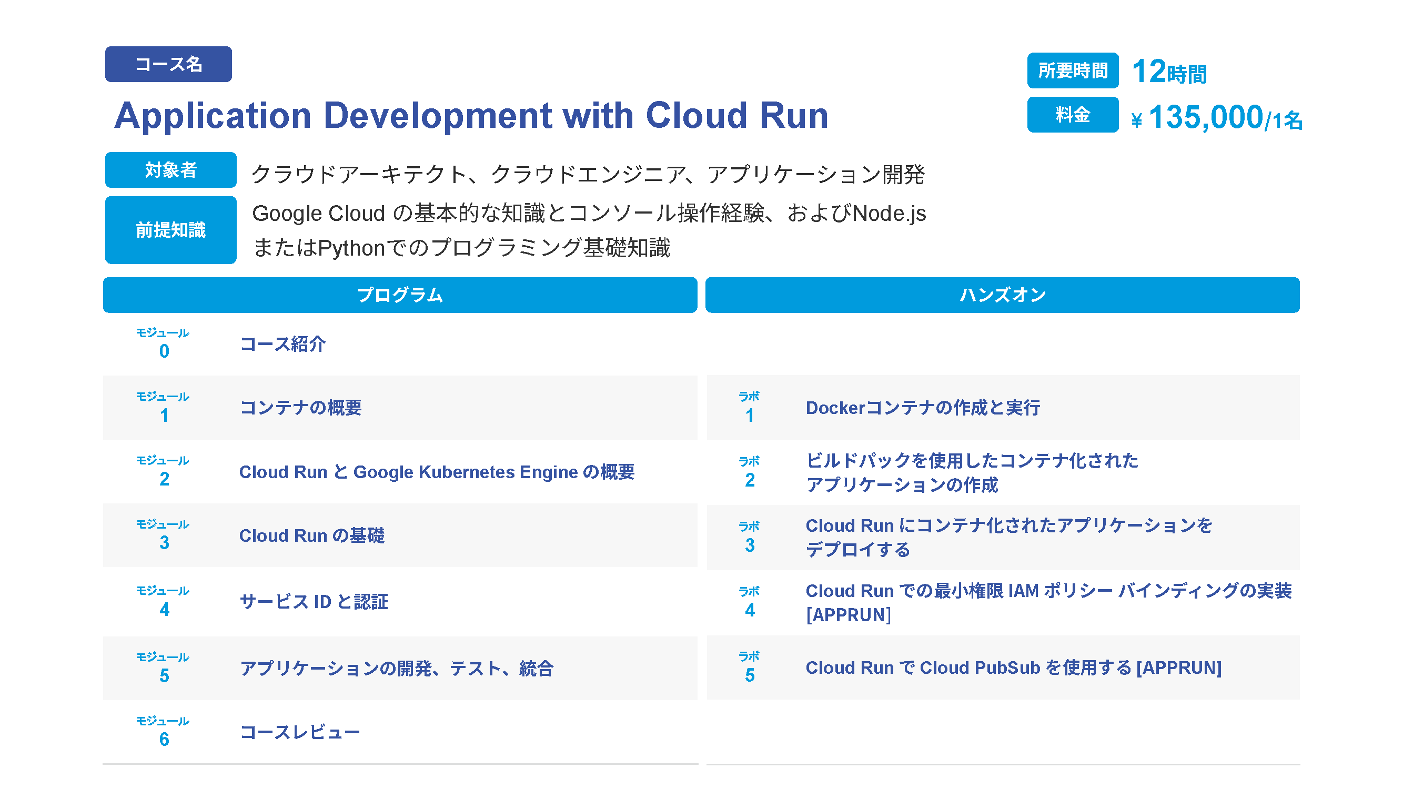Click the Application Development with Cloud Run title
Viewport: 1403px width, 789px height.
471,116
